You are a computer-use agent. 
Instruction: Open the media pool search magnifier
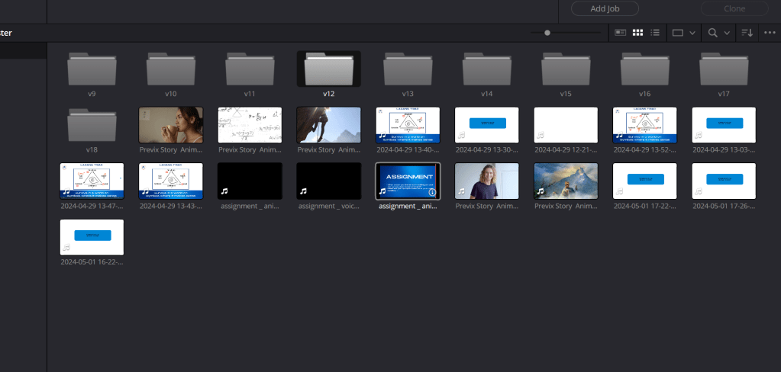[713, 33]
